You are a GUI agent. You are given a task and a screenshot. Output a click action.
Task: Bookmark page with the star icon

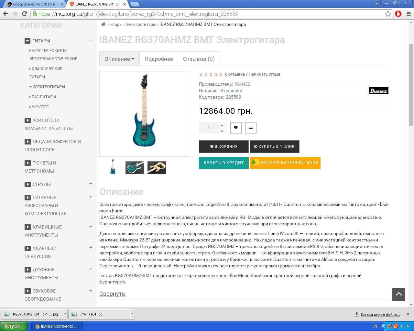coord(388,14)
